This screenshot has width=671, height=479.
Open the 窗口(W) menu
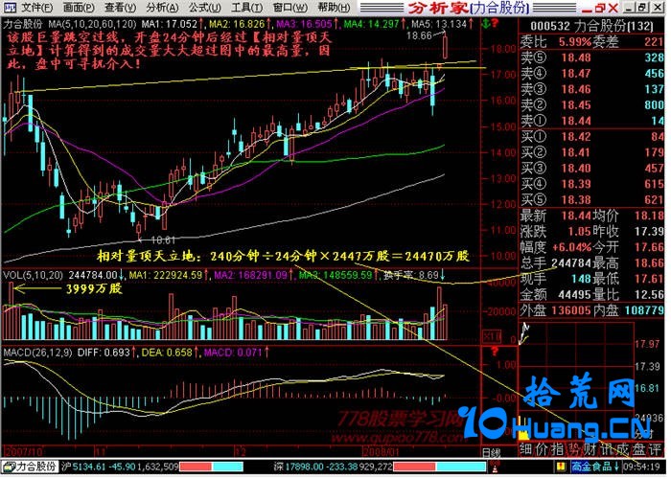[289, 8]
